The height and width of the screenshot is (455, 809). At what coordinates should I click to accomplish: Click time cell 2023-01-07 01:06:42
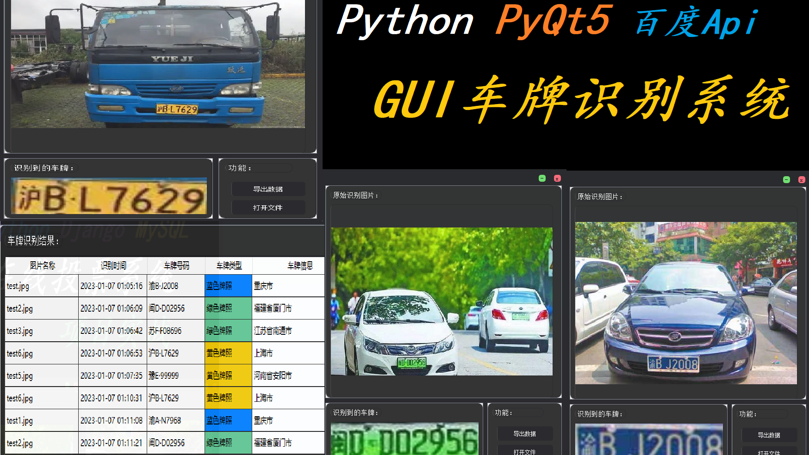112,331
